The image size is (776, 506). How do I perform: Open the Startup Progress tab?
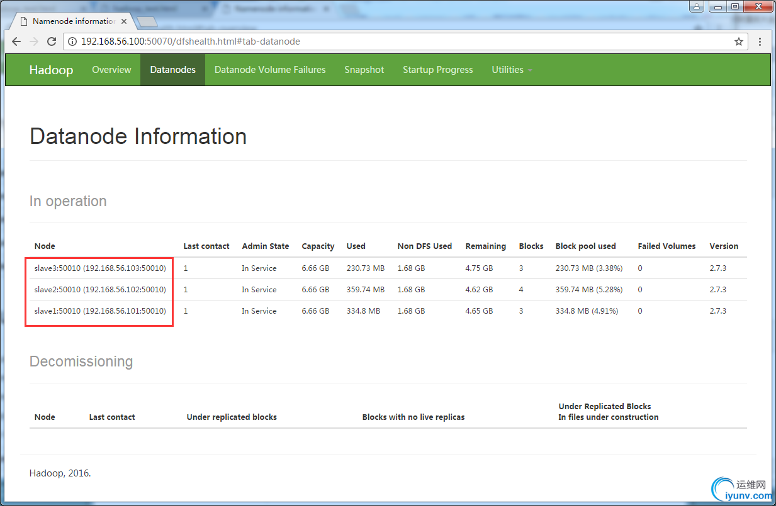(437, 70)
